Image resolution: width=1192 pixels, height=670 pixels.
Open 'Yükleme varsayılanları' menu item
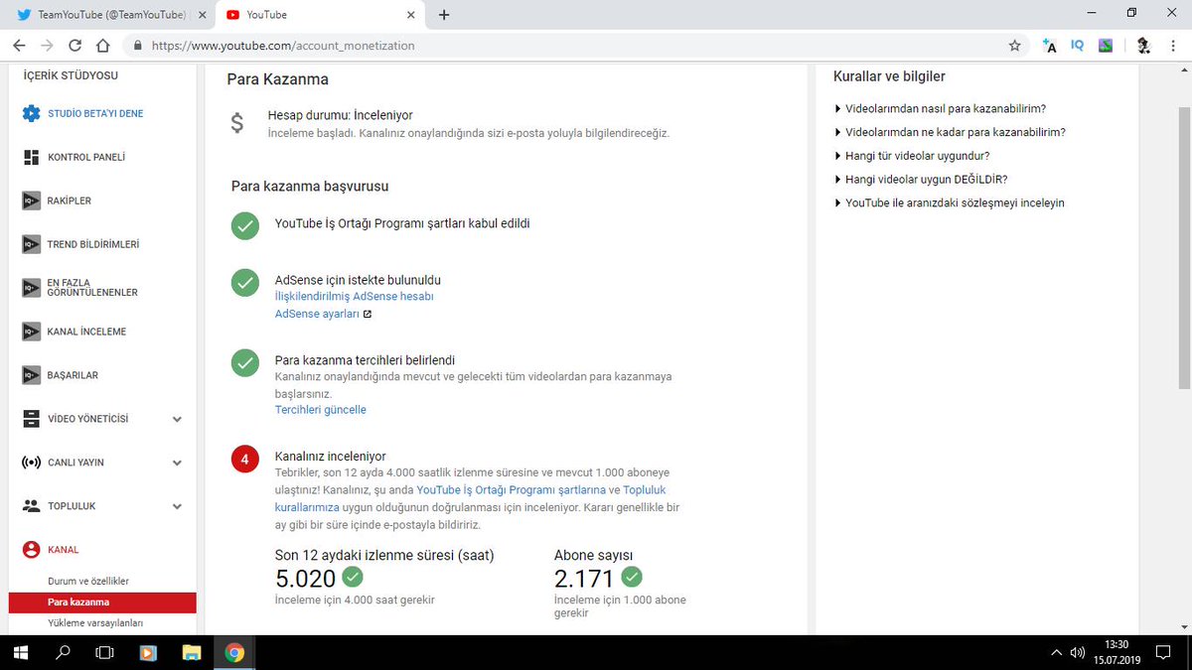point(96,623)
